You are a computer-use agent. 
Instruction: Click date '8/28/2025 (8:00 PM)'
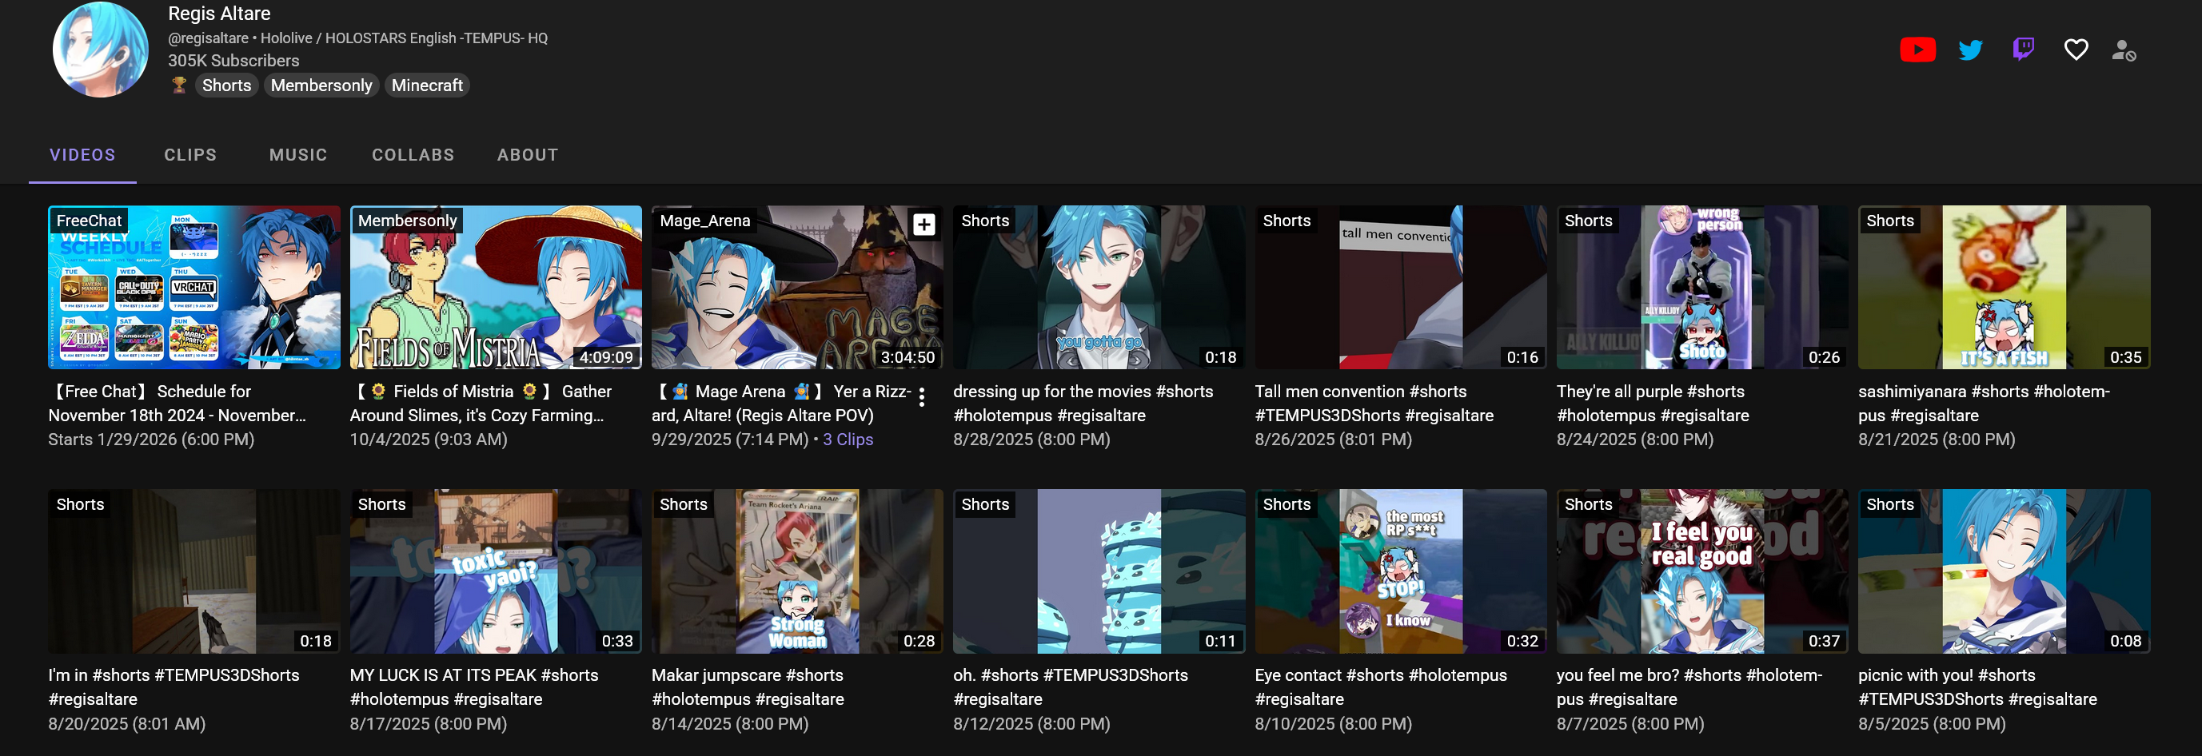click(x=1031, y=439)
